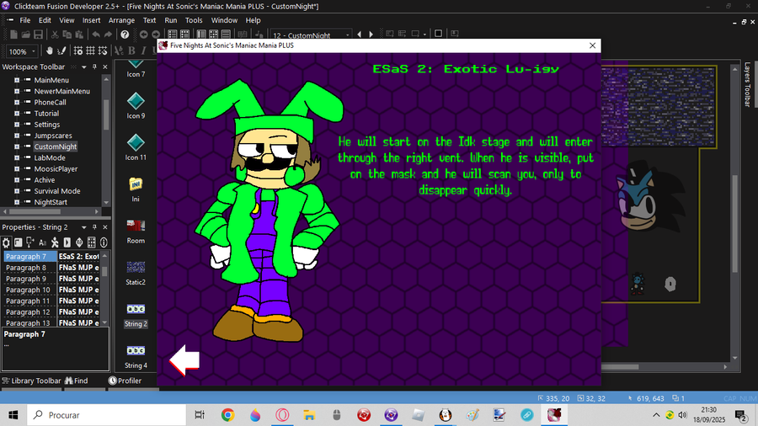Open the Workspace Toolbar options dropdown arrow
The height and width of the screenshot is (426, 758).
pyautogui.click(x=83, y=67)
